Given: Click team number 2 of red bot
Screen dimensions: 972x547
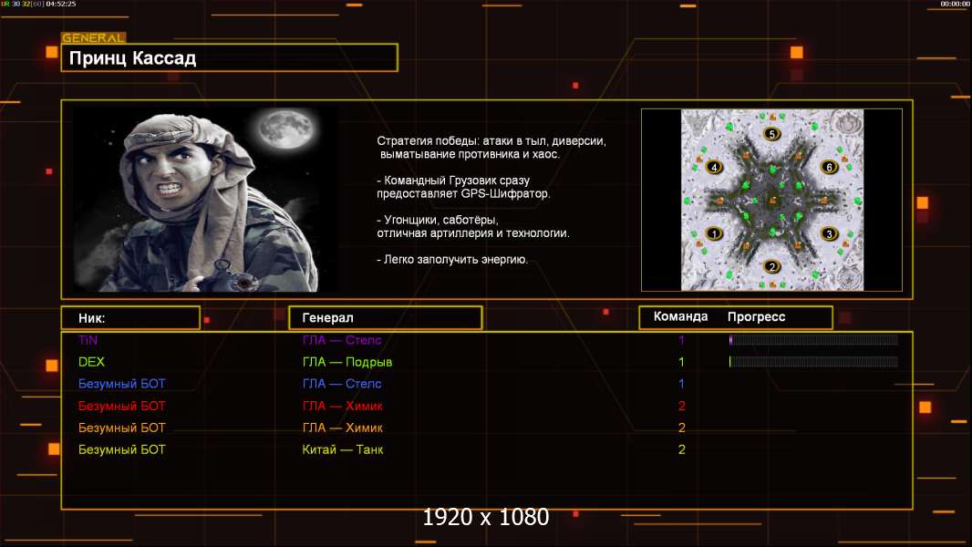Looking at the screenshot, I should 681,406.
